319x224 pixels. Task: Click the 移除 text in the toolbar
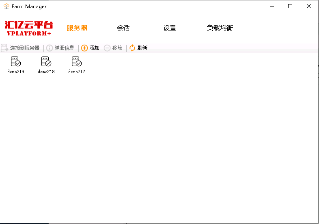(117, 48)
